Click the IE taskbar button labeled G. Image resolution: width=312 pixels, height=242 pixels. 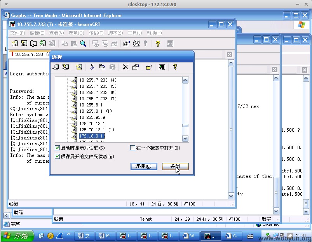(232, 236)
